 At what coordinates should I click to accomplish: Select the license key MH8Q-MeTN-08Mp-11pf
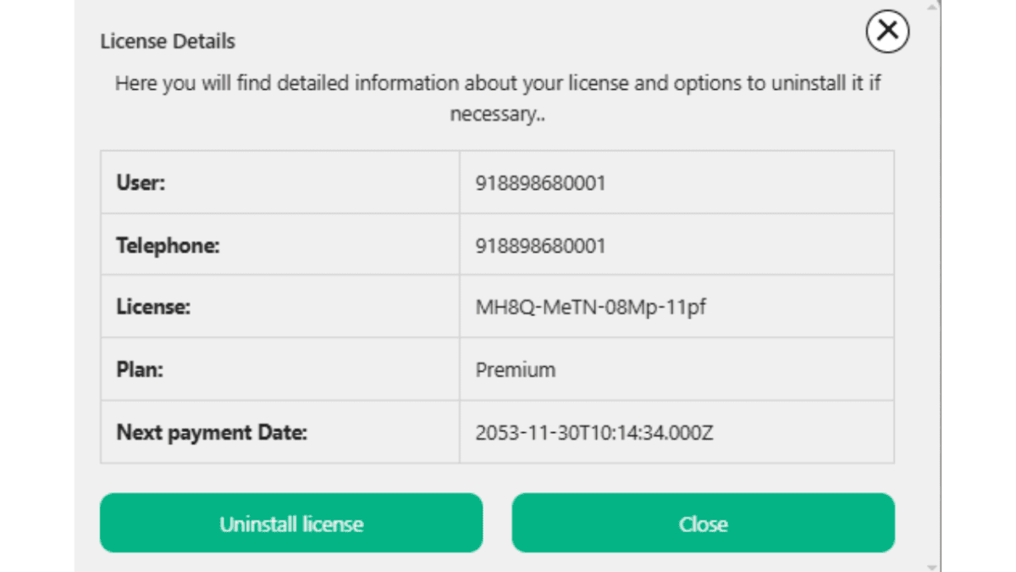point(591,307)
